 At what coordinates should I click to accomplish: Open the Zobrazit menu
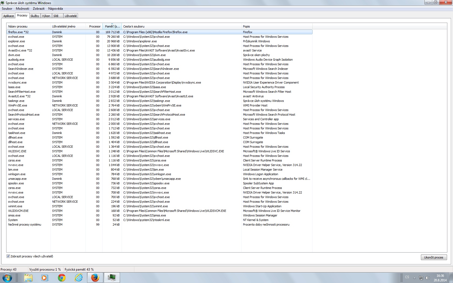click(39, 9)
